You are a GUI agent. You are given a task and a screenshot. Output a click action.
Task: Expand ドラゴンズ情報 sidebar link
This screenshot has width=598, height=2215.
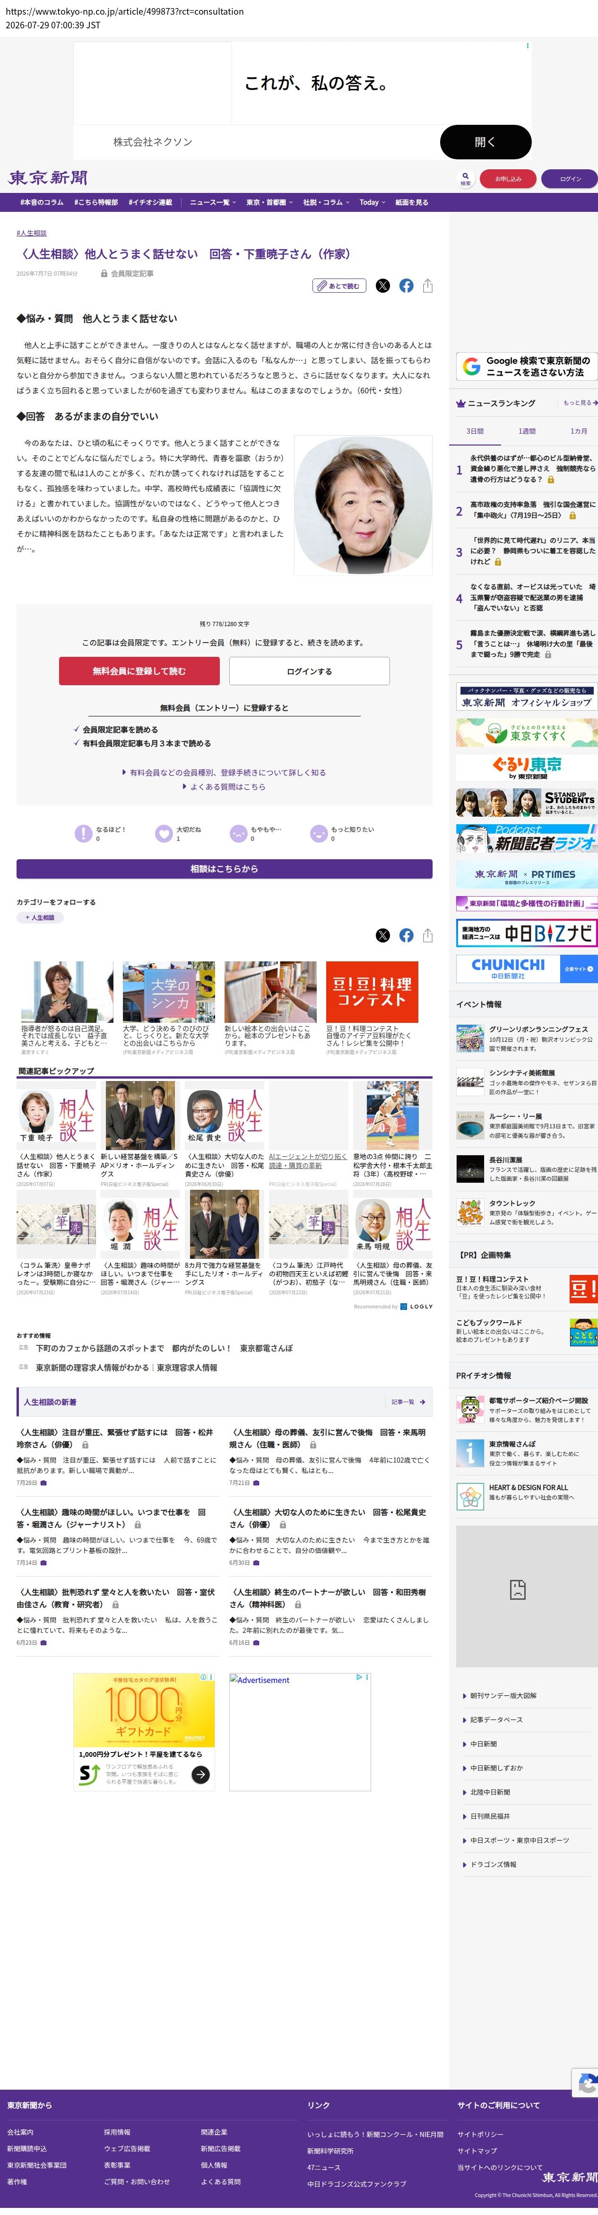[493, 1864]
